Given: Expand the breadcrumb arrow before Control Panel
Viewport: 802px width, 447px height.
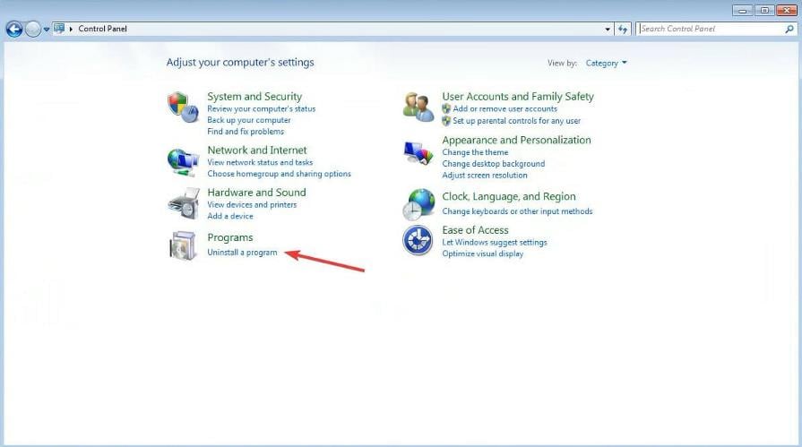Looking at the screenshot, I should click(x=71, y=29).
